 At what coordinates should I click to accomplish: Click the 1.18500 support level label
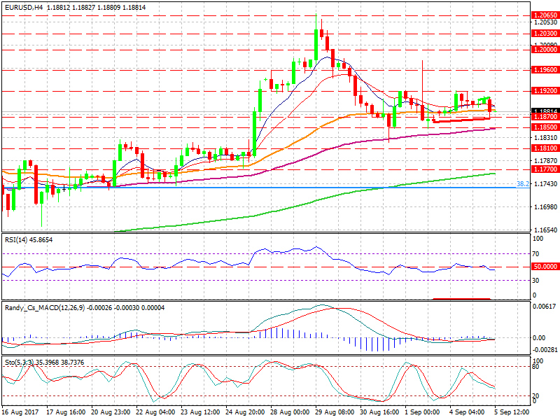coord(545,128)
